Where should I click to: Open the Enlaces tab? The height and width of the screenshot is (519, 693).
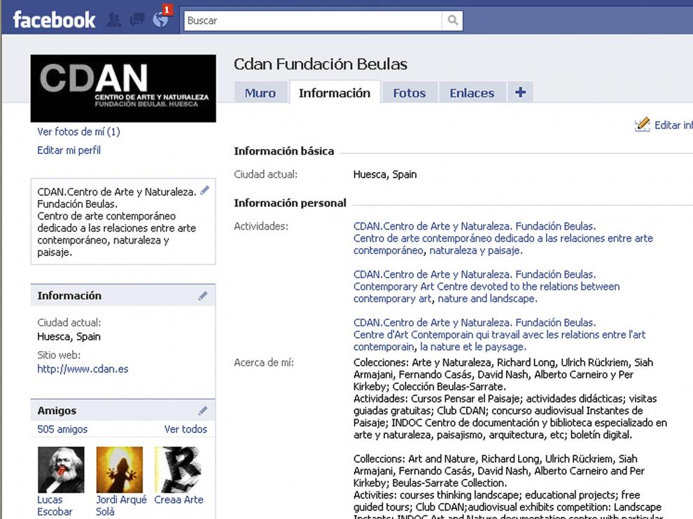(472, 93)
